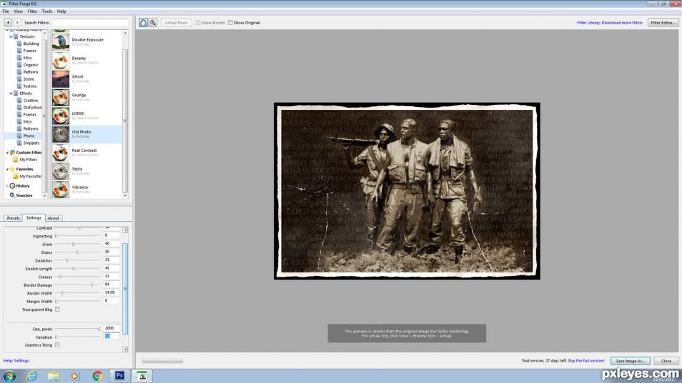This screenshot has height=383, width=682.
Task: Click the Close button at bottom right
Action: click(x=666, y=361)
